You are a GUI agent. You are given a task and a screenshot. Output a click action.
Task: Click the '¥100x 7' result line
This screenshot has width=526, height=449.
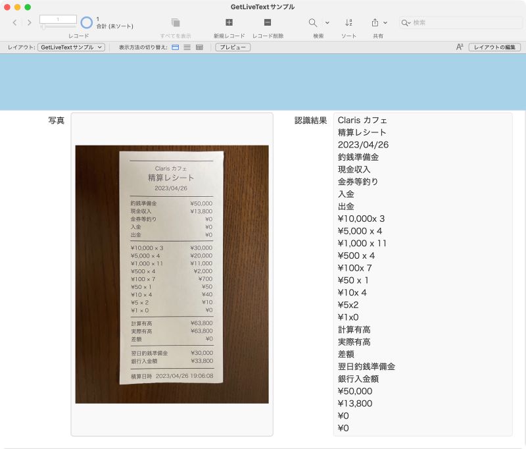(x=354, y=268)
